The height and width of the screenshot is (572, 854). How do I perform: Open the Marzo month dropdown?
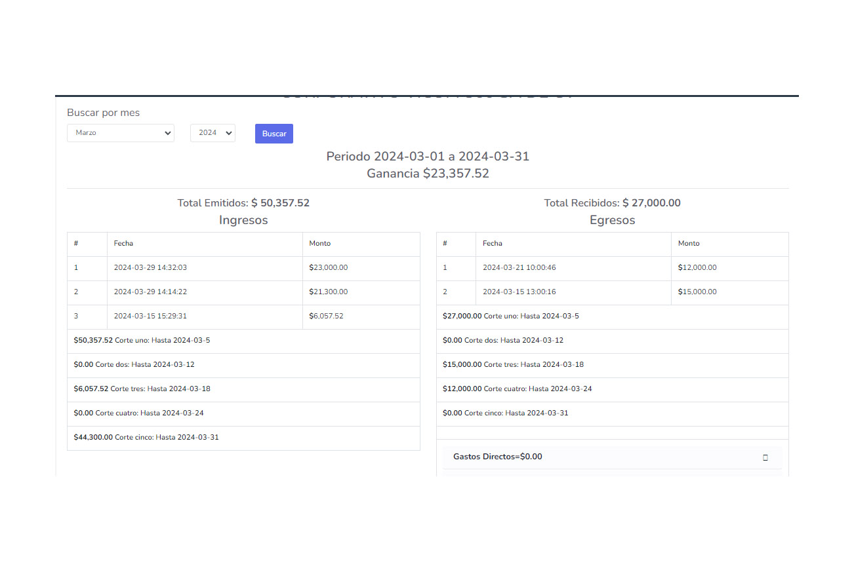[121, 133]
